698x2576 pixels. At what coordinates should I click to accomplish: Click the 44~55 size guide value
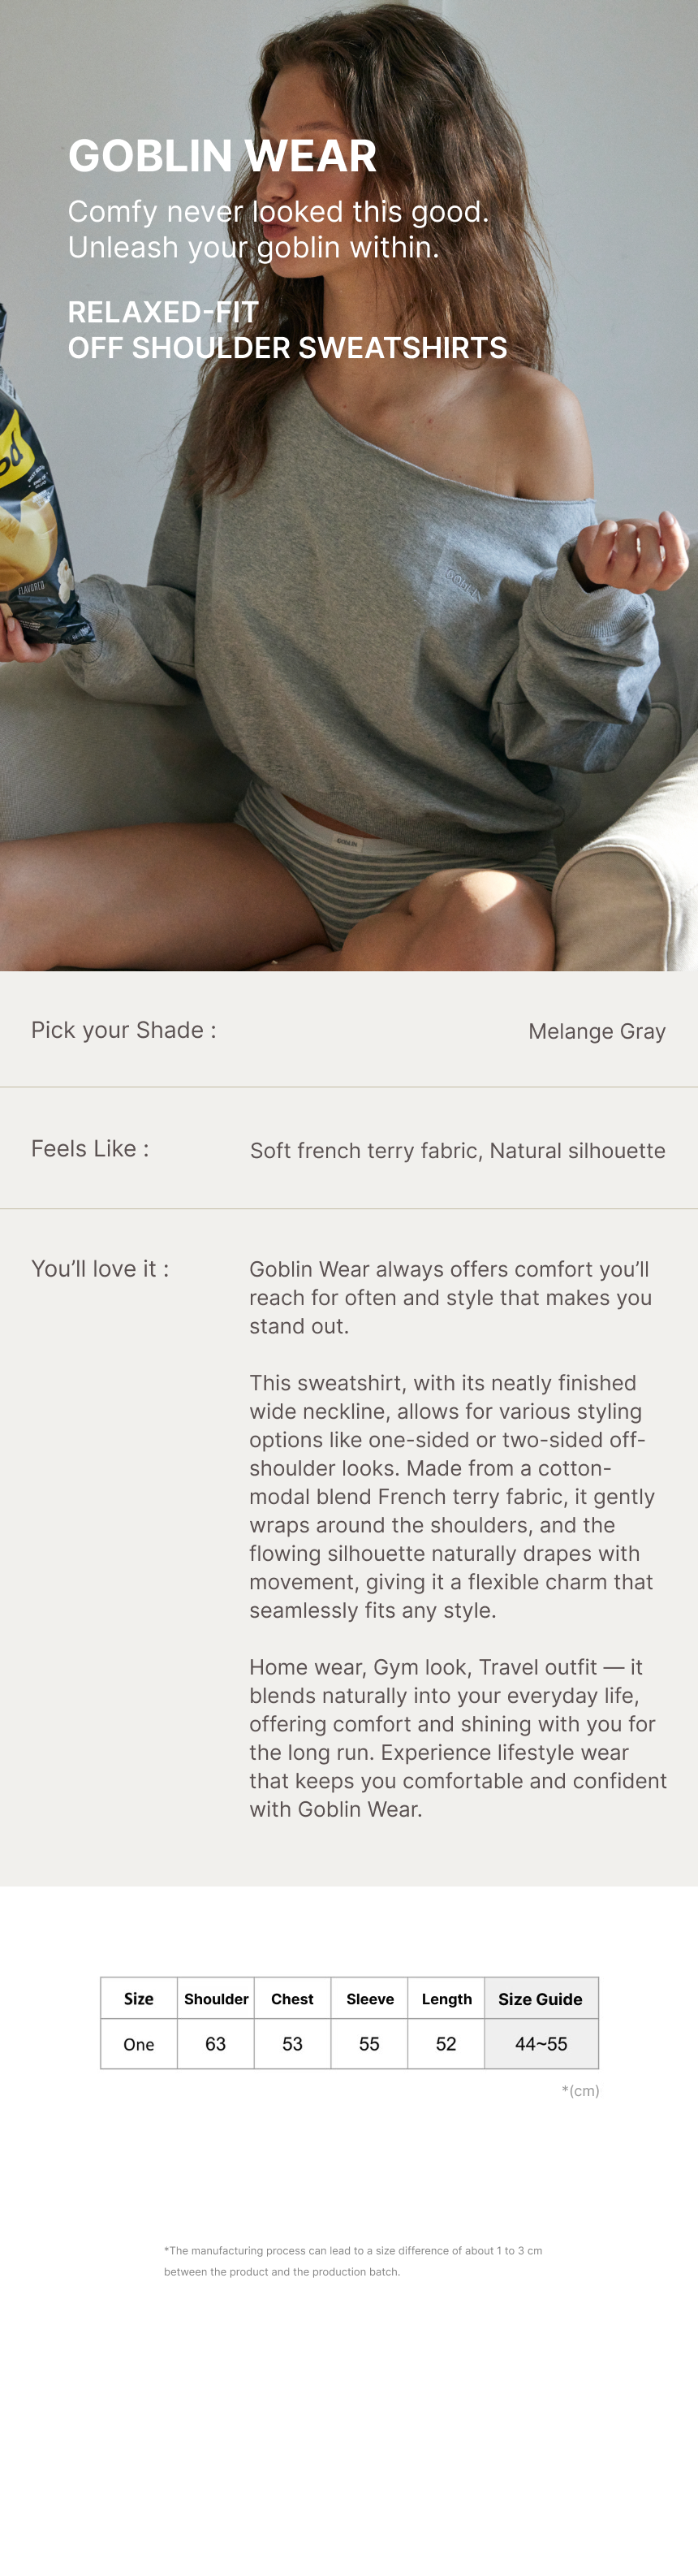coord(541,2044)
